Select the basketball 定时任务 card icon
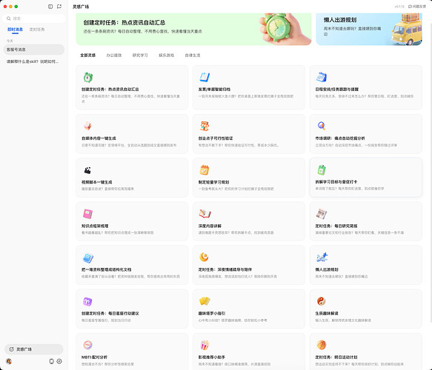This screenshot has width=432, height=370. [322, 344]
